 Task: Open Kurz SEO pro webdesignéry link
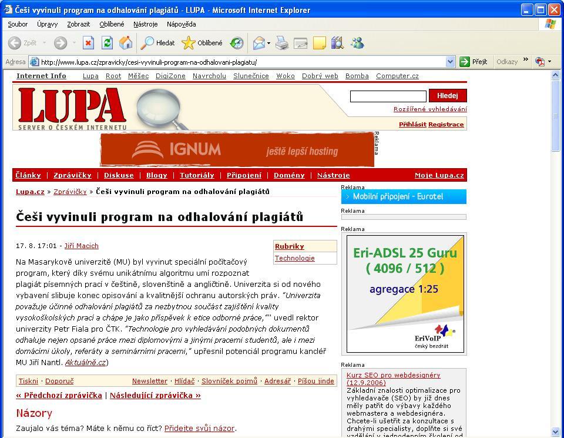point(393,379)
